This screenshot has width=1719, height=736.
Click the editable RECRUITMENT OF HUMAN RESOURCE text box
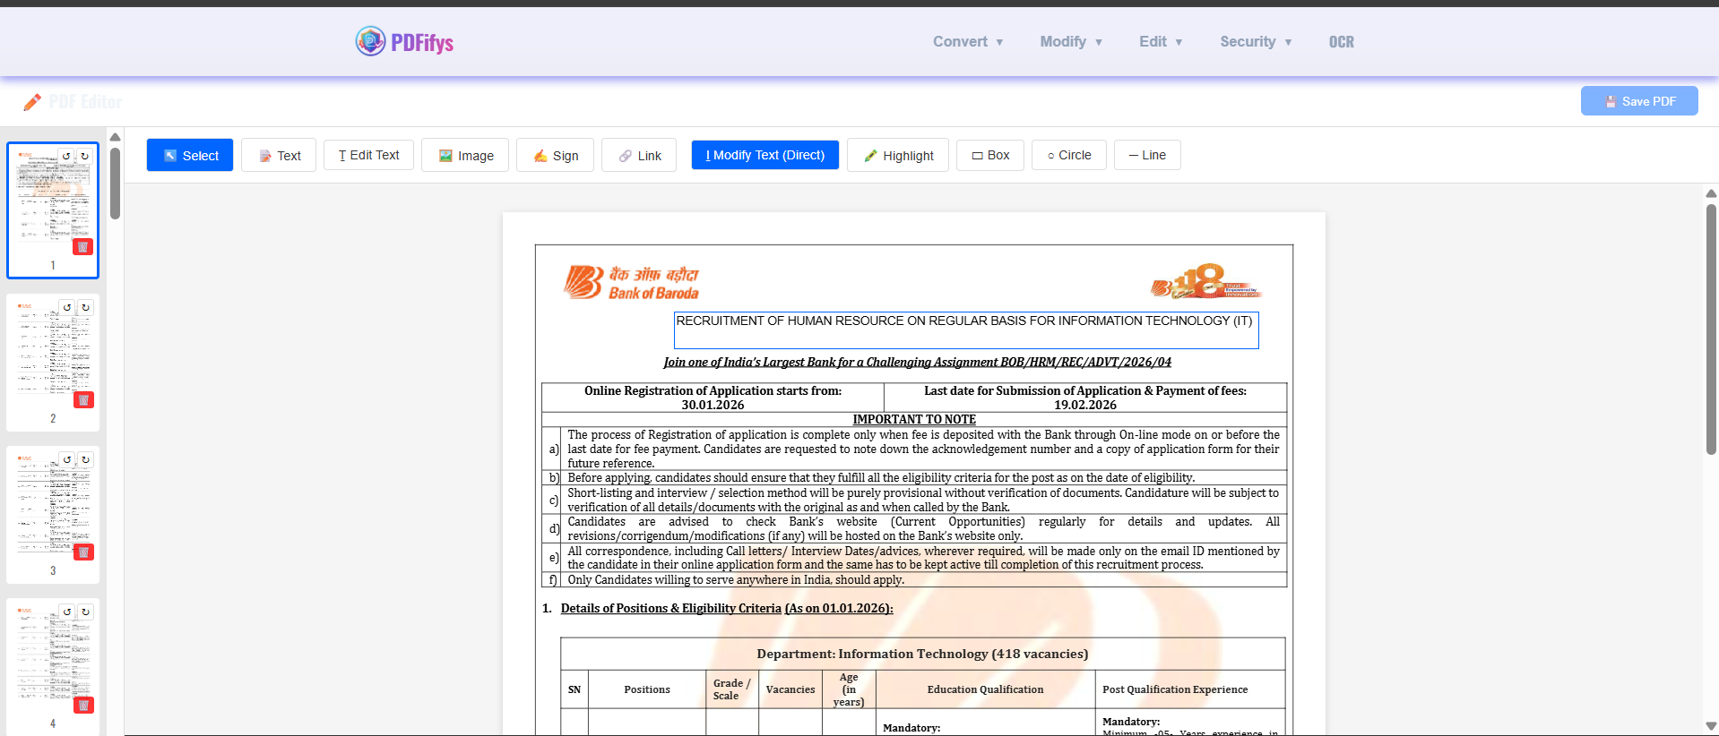(x=966, y=330)
